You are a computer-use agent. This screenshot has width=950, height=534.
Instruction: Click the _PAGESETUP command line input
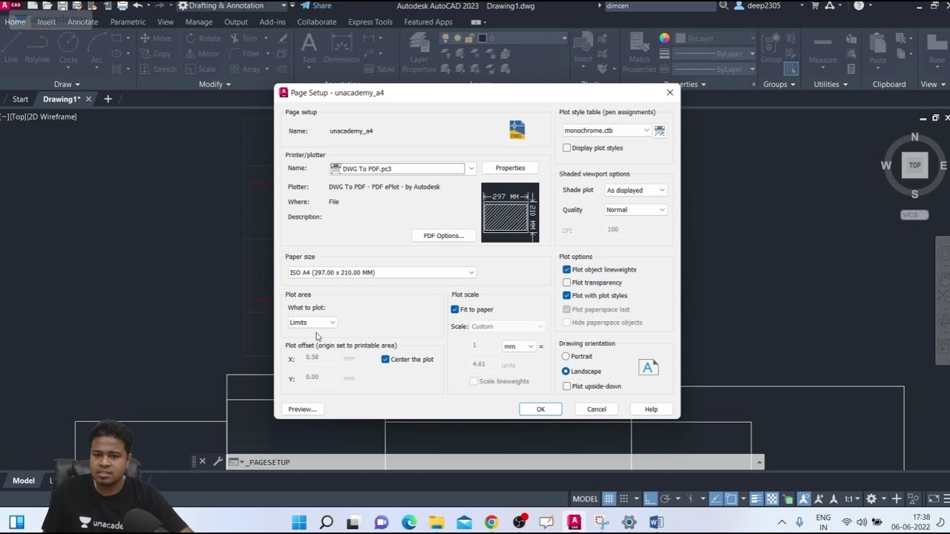(x=495, y=462)
